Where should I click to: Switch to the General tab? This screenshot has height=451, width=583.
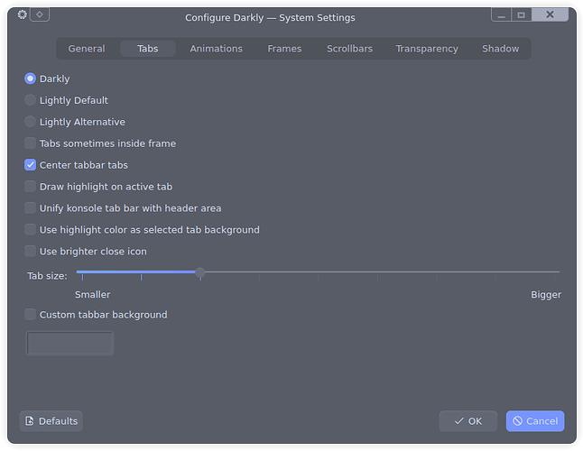click(x=87, y=49)
